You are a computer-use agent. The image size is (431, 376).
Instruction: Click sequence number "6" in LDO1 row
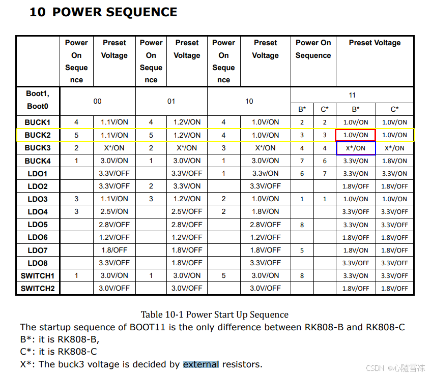[302, 173]
